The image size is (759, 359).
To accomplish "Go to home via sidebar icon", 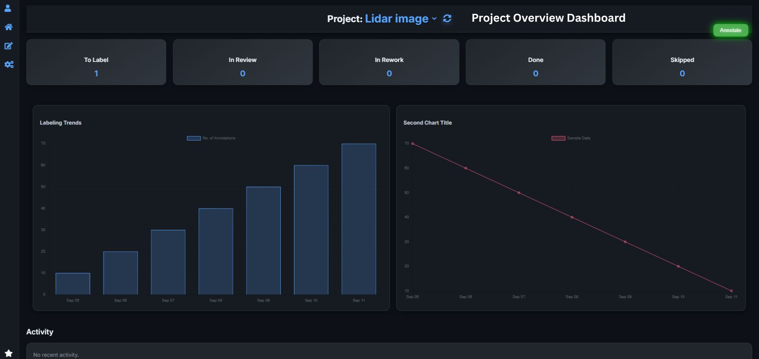I will (8, 27).
